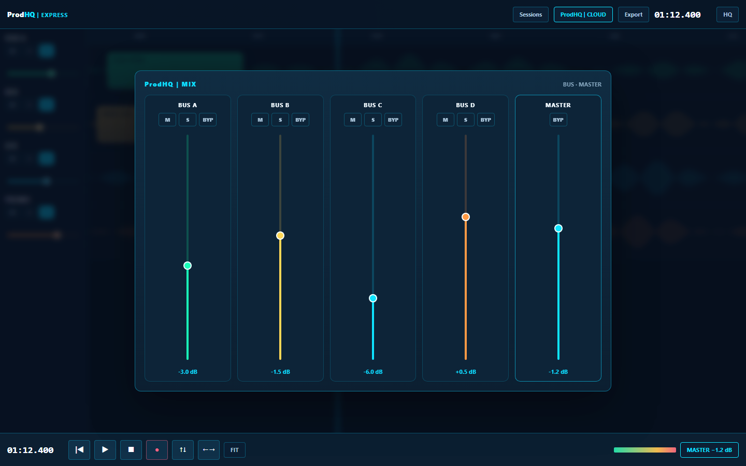
Task: Click the ProdHQ | MIX panel title
Action: click(x=170, y=84)
